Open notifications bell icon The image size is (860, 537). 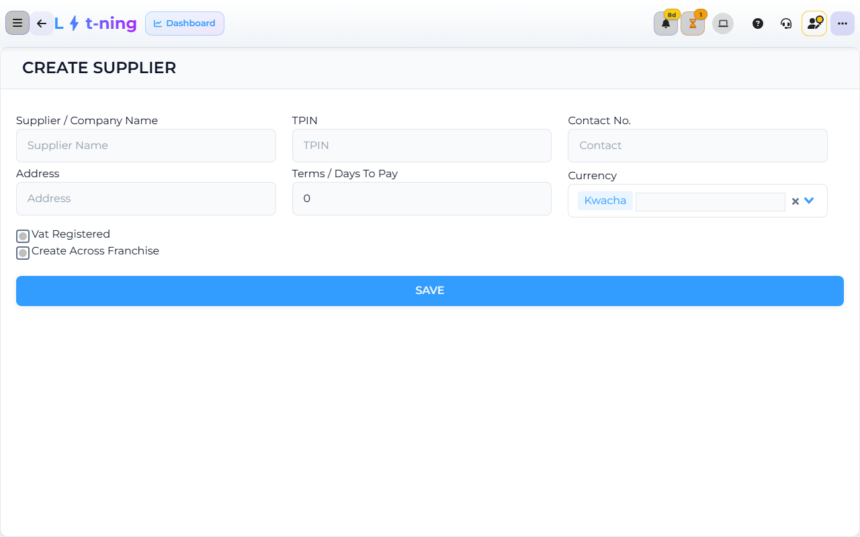[666, 23]
